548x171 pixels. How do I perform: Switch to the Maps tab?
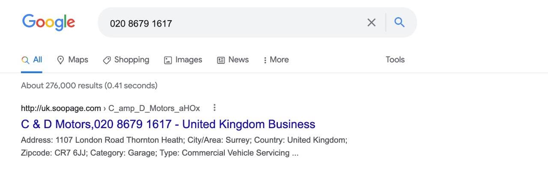72,60
